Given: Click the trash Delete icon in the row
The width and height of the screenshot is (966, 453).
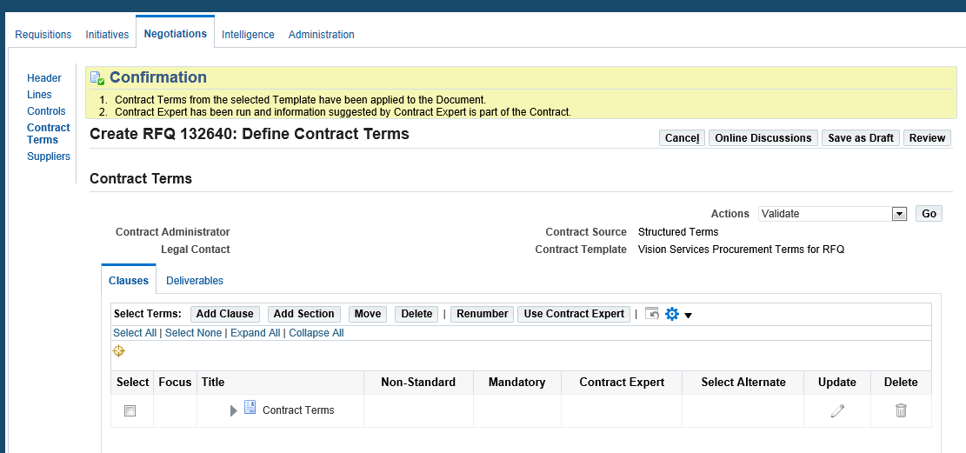Looking at the screenshot, I should (901, 410).
